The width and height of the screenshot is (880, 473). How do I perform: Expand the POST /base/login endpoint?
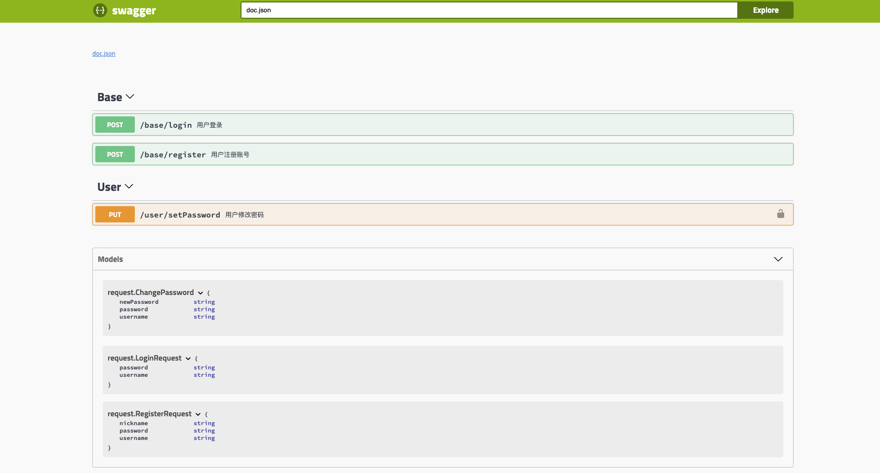(442, 125)
